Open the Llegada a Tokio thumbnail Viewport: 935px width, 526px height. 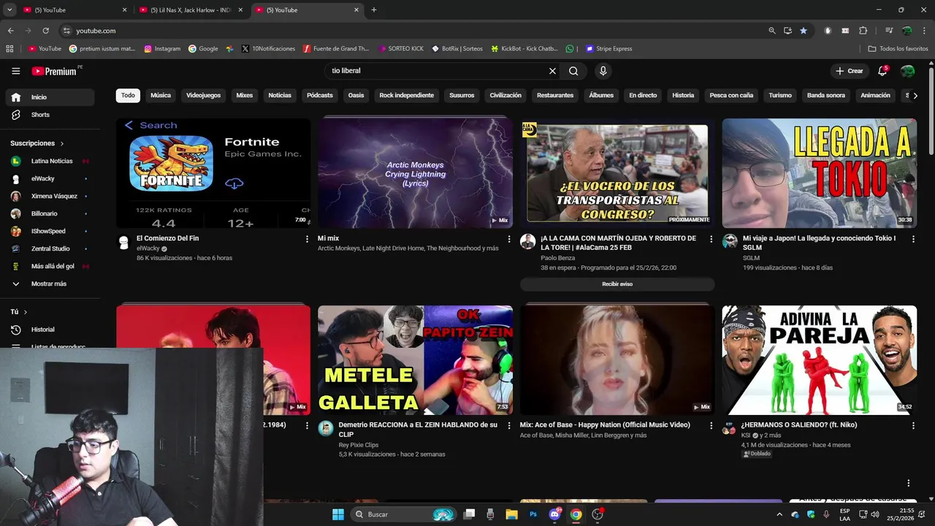point(820,173)
